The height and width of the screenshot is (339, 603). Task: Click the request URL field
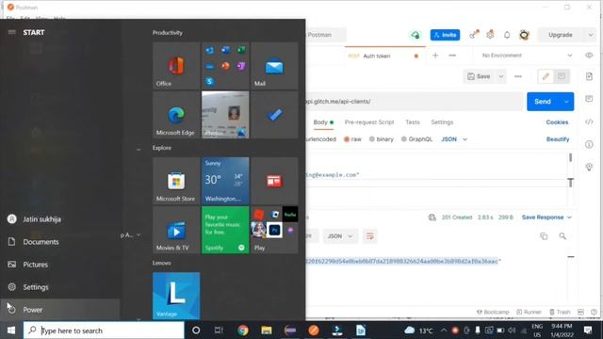click(x=414, y=102)
